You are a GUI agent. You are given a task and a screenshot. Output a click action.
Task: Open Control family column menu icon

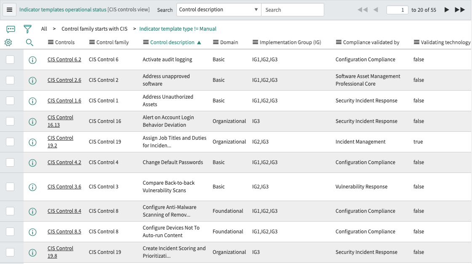(x=92, y=42)
